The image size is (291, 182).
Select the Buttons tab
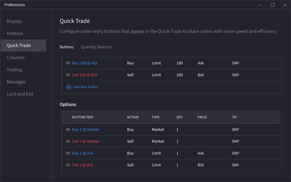pos(67,47)
